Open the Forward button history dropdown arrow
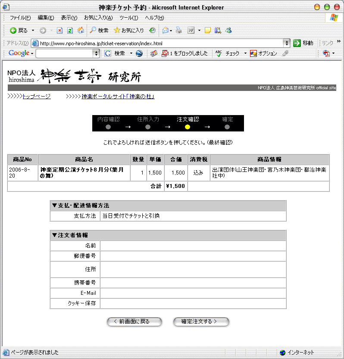Image resolution: width=344 pixels, height=359 pixels. [x=51, y=30]
